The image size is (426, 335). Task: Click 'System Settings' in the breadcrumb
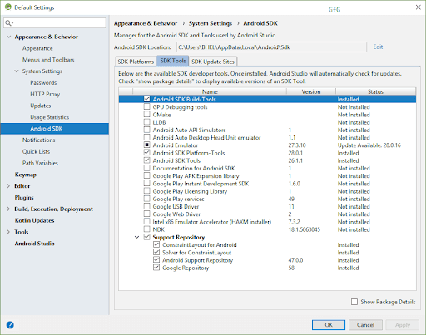[211, 23]
